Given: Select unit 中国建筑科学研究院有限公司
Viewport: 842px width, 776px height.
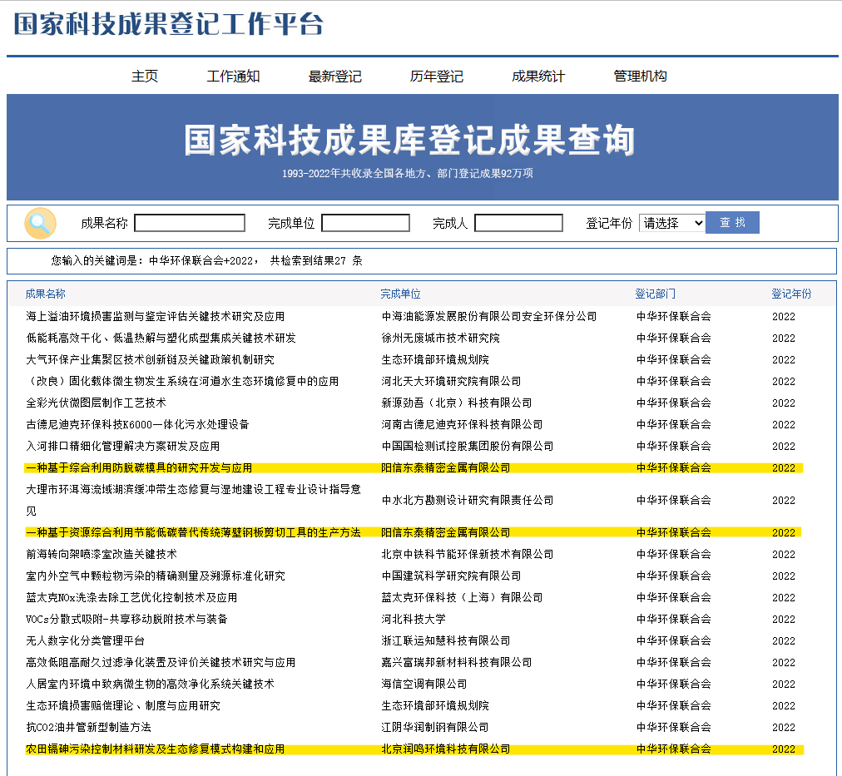Looking at the screenshot, I should point(451,576).
